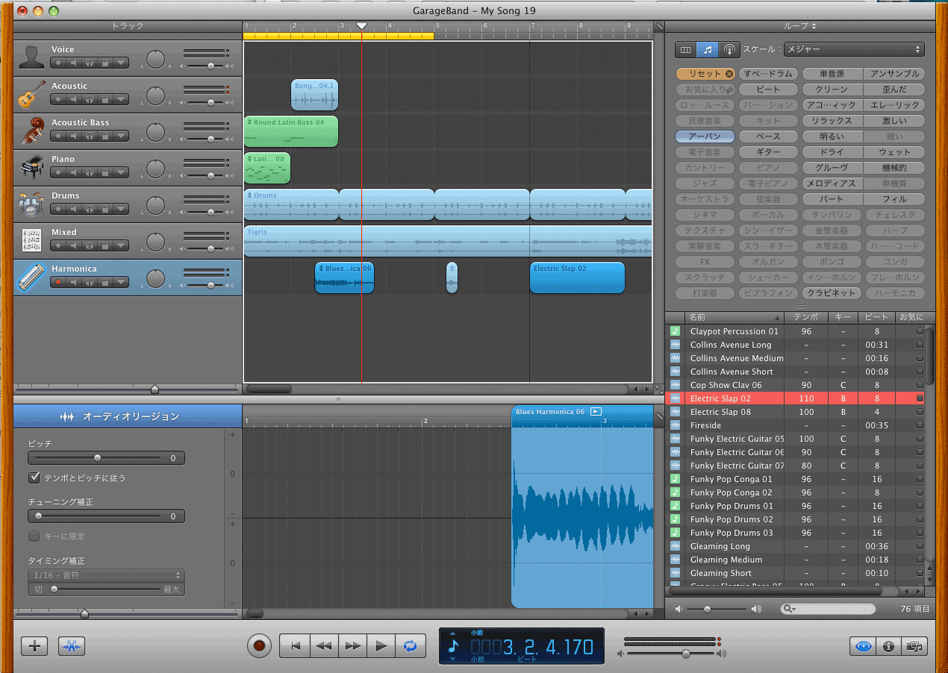Switch loop browser to podcast sounds view

coord(729,49)
